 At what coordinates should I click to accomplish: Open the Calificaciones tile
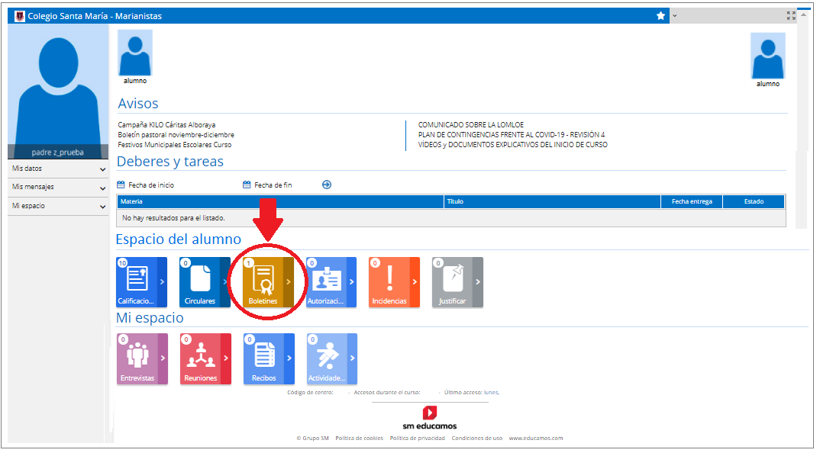click(x=136, y=282)
